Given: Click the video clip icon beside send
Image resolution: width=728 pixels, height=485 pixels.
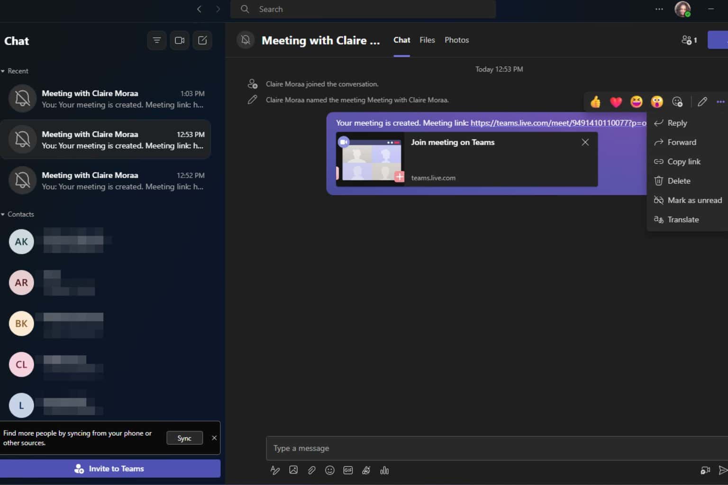Looking at the screenshot, I should pyautogui.click(x=705, y=470).
